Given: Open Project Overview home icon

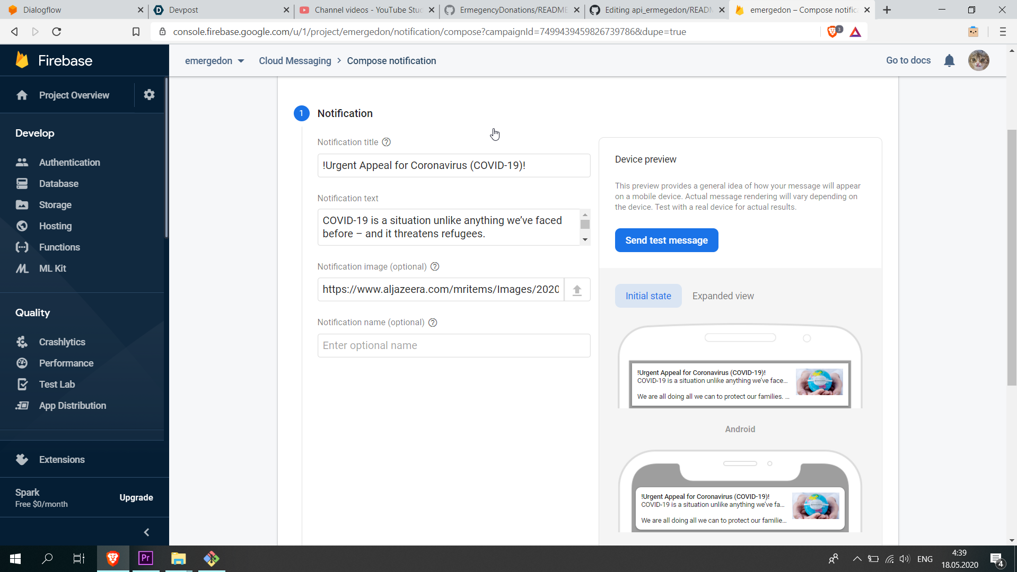Looking at the screenshot, I should (x=22, y=95).
